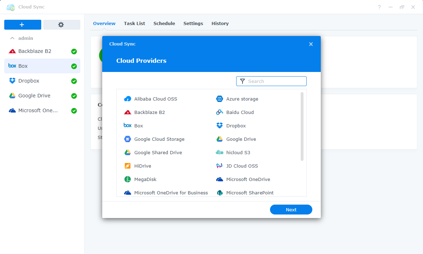Viewport: 423px width, 254px height.
Task: Select the Azure storage provider icon
Action: (x=219, y=99)
